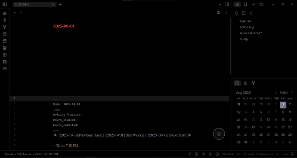Open more options three-dot menu
Viewport: 297px width, 158px height.
(x=226, y=12)
